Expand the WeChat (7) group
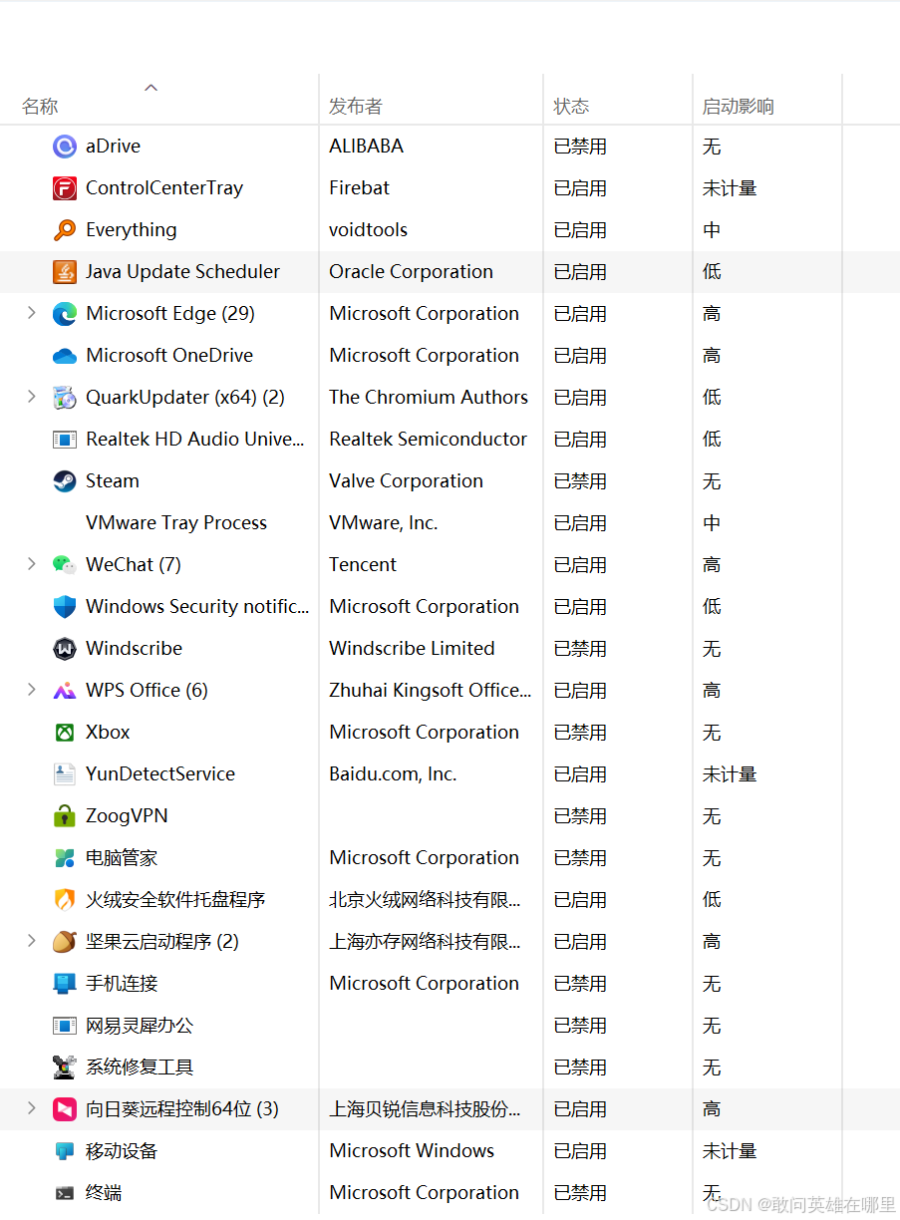Screen dimensions: 900x1220 (x=31, y=564)
